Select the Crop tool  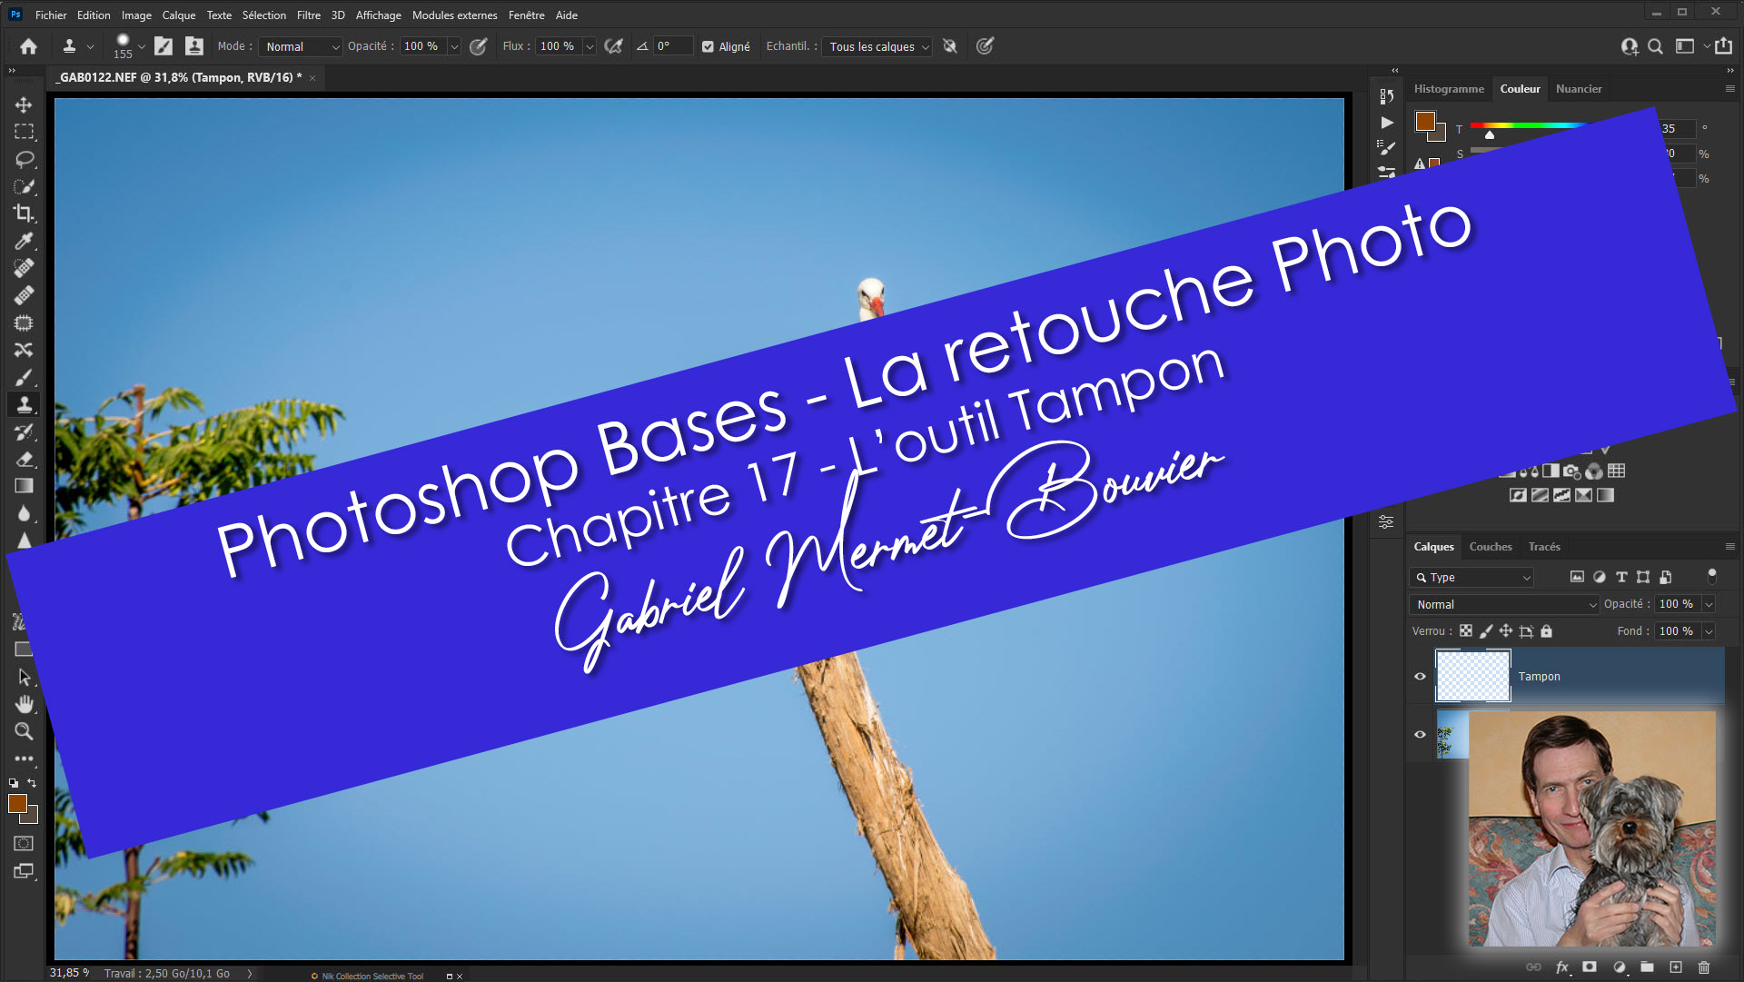pos(24,213)
